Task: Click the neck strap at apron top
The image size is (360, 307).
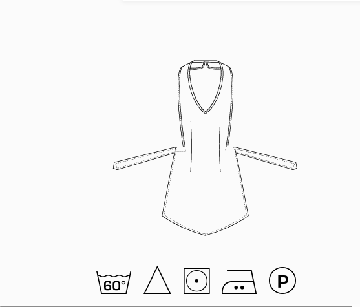Action: click(x=206, y=65)
